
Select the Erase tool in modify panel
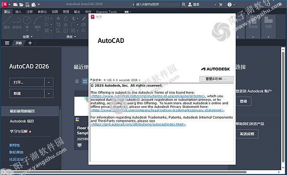click(84, 18)
